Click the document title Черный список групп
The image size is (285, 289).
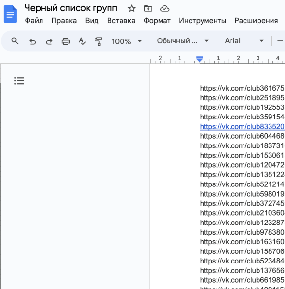[x=71, y=8]
